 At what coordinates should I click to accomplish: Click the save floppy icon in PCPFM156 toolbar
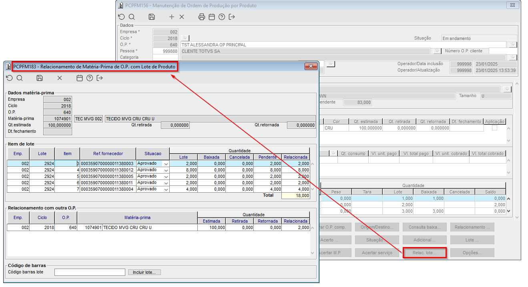click(x=152, y=17)
